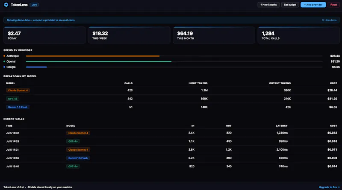Click the 890K input tokens cell
Image resolution: width=342 pixels, height=190 pixels.
(204, 99)
